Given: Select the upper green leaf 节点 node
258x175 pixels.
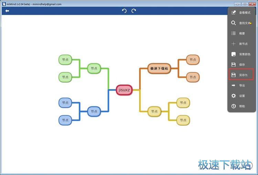Looking at the screenshot, I should point(65,60).
